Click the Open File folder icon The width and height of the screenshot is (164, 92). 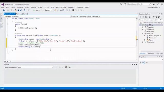16,10
